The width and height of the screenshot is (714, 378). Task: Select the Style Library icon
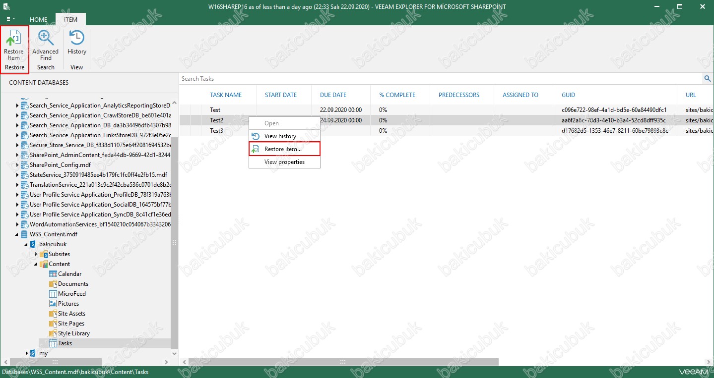pos(53,333)
